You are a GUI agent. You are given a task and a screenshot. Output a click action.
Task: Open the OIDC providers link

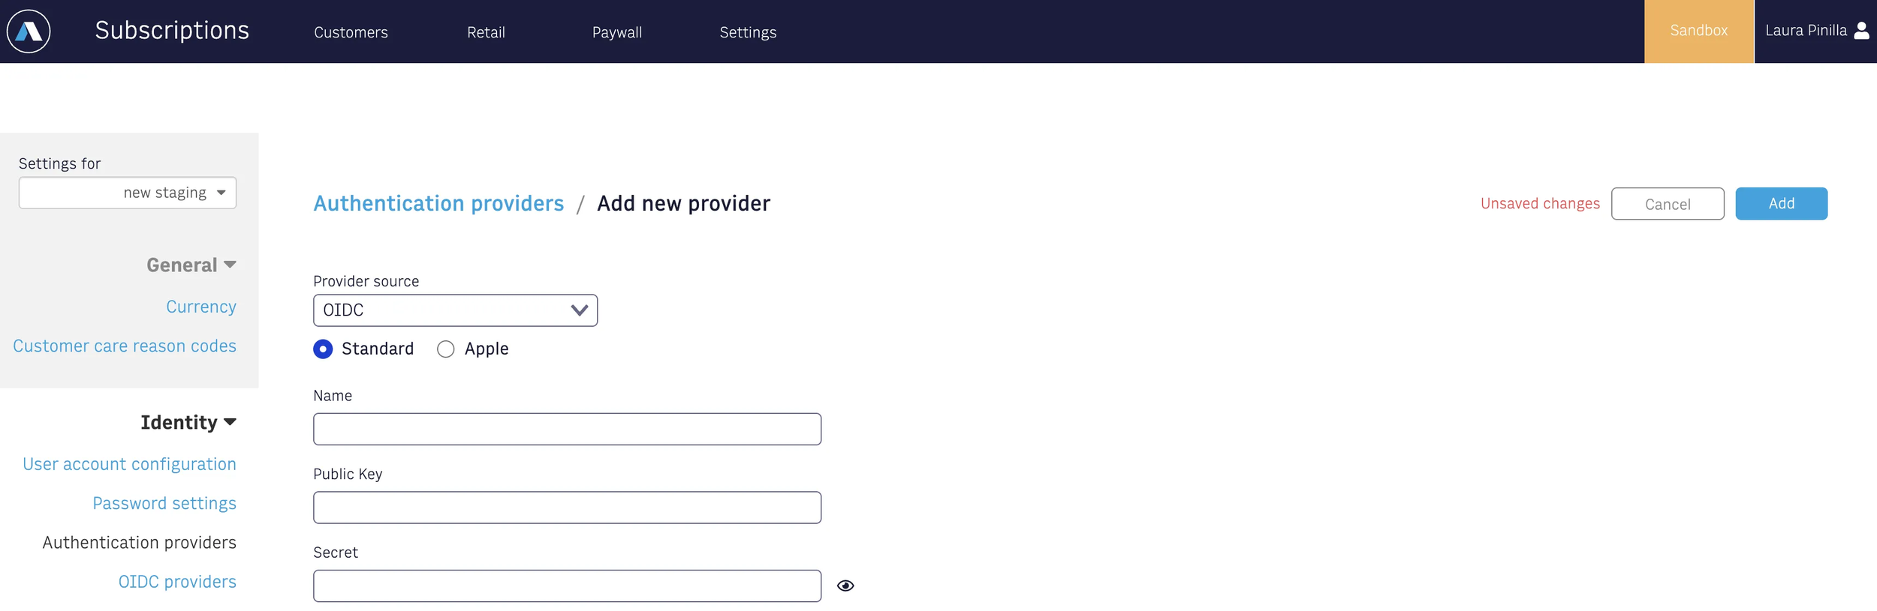[x=177, y=582]
